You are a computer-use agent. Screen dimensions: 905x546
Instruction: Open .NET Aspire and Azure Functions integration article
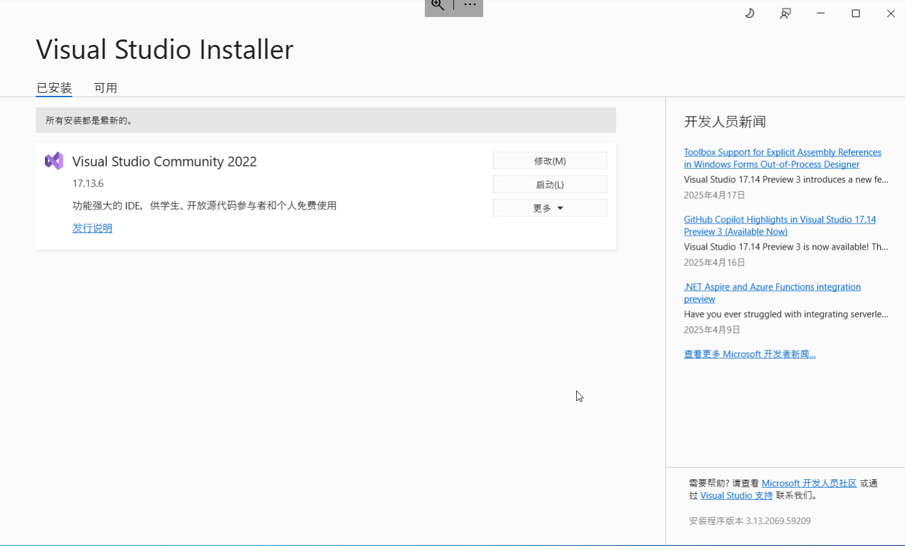[x=772, y=293]
